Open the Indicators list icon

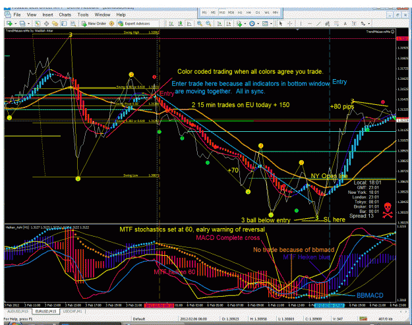(239, 24)
